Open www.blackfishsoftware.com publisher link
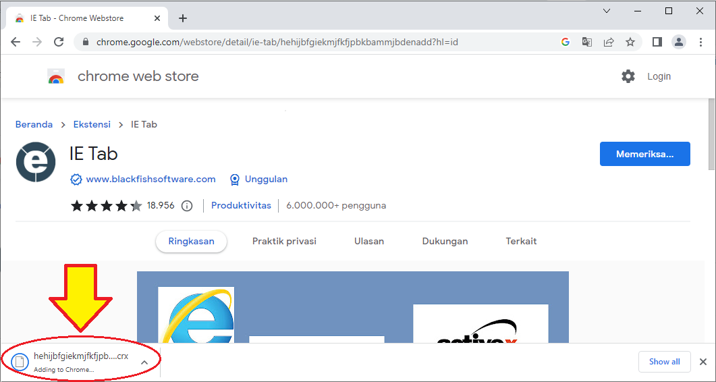Viewport: 716px width, 382px height. [150, 179]
